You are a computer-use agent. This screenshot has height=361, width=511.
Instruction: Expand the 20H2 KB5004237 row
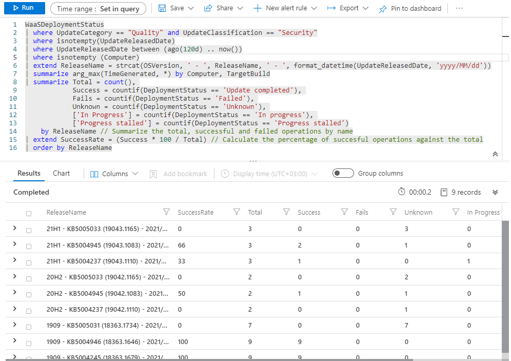pos(15,308)
